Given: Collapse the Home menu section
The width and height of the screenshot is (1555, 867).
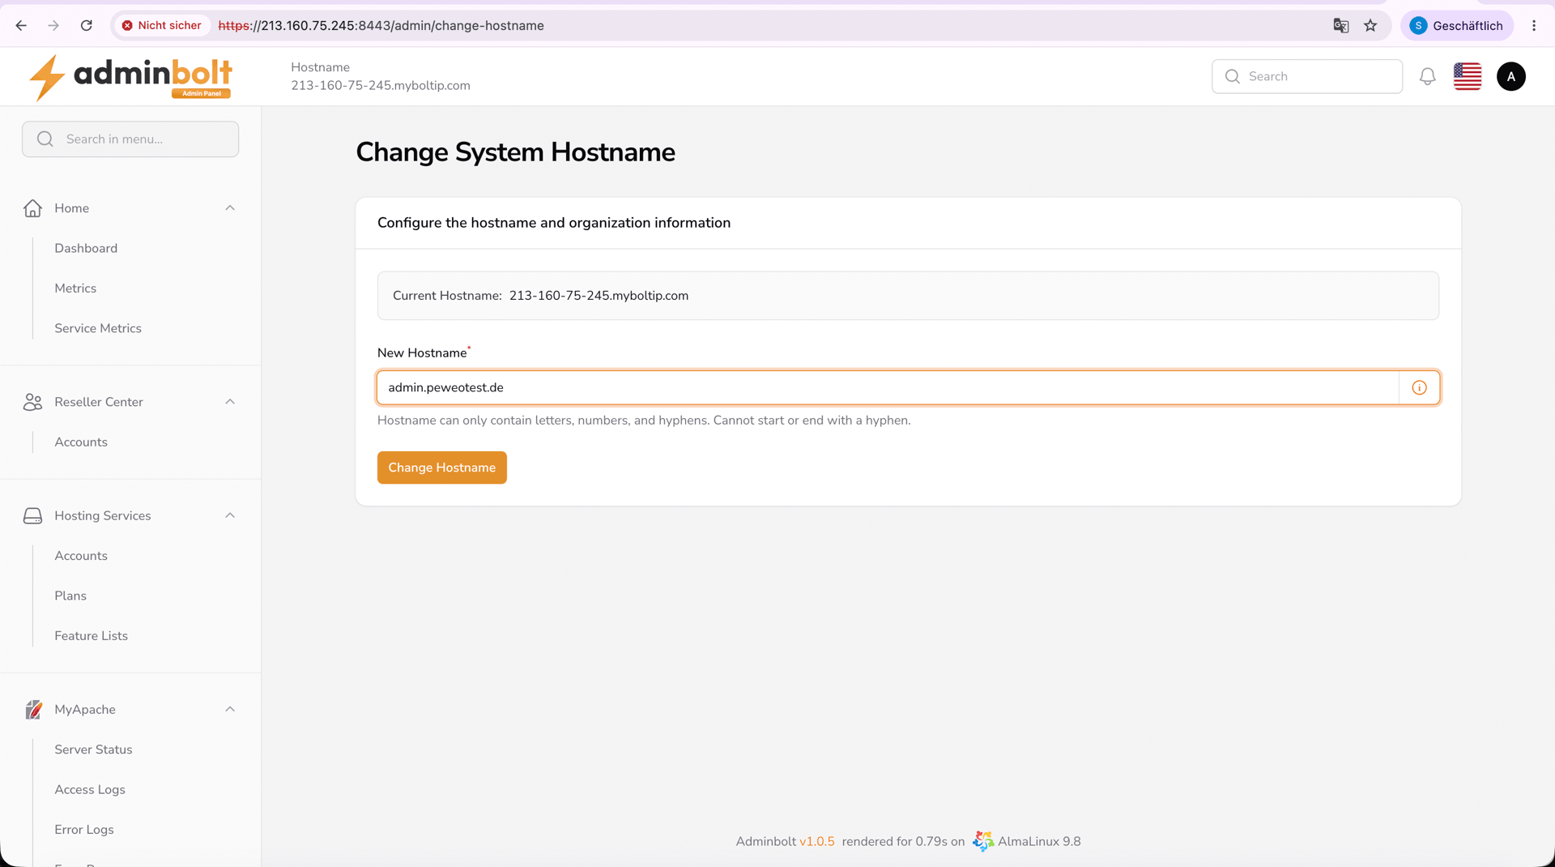Looking at the screenshot, I should (230, 208).
